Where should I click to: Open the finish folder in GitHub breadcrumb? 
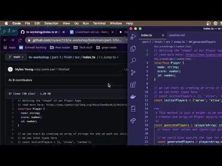[68, 57]
